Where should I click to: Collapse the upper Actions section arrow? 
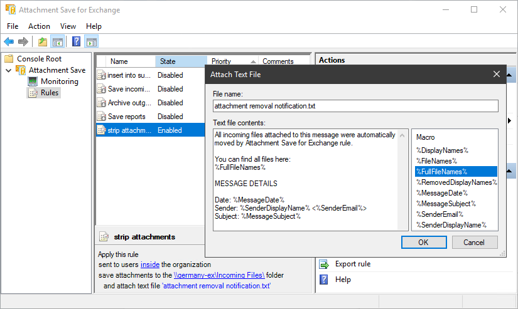(x=509, y=75)
